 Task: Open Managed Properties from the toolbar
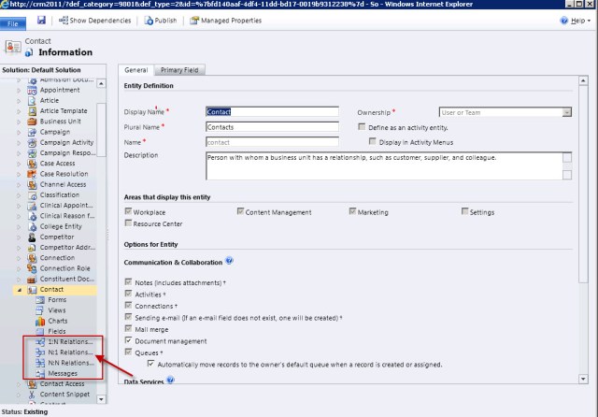[x=194, y=21]
